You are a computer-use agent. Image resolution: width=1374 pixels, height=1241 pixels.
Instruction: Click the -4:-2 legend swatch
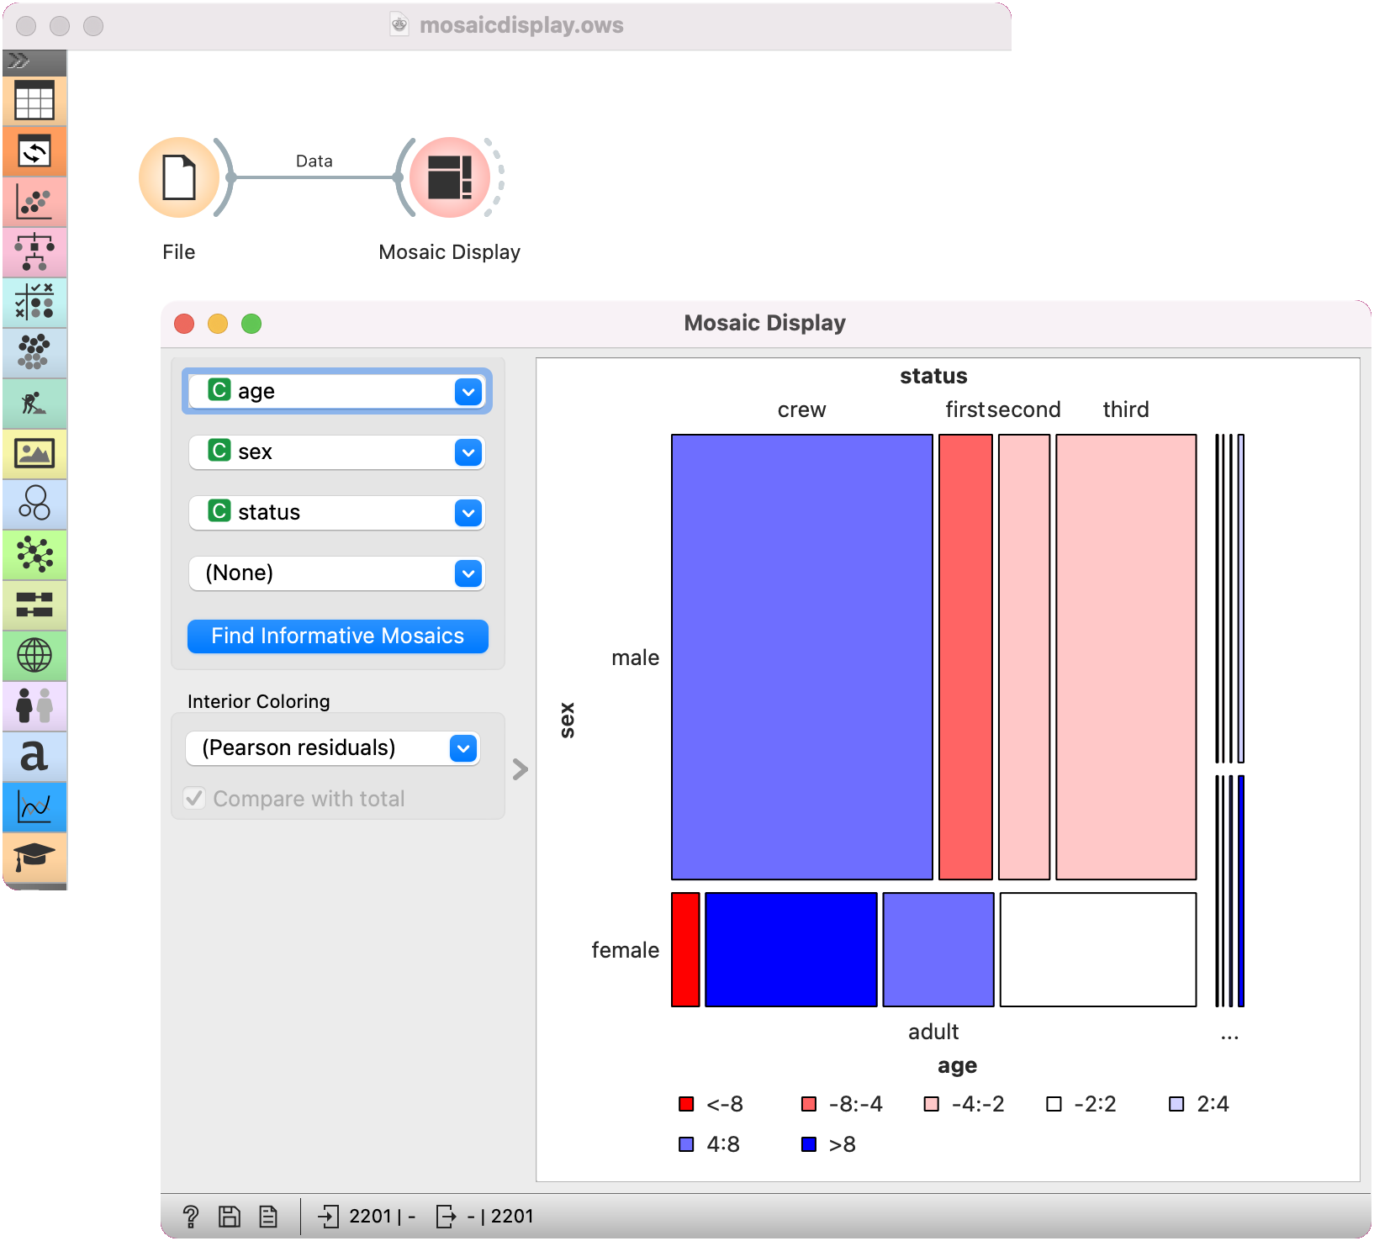click(x=931, y=1104)
